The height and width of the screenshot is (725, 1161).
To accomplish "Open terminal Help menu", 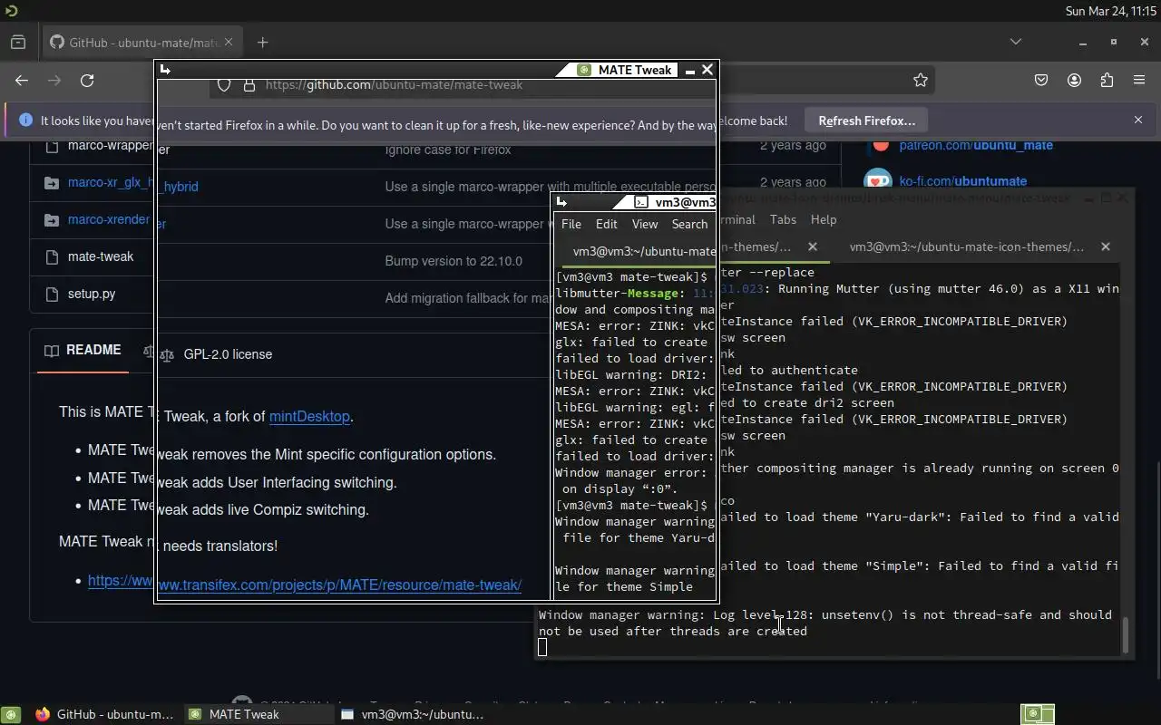I will coord(824,219).
